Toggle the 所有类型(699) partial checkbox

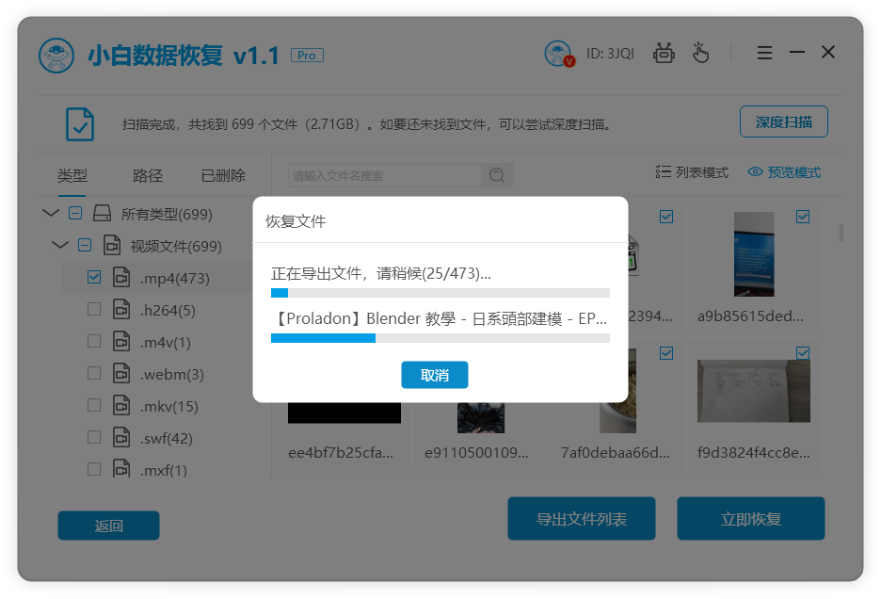coord(74,213)
